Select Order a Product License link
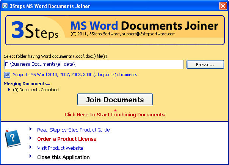The width and height of the screenshot is (229, 165). coord(67,139)
